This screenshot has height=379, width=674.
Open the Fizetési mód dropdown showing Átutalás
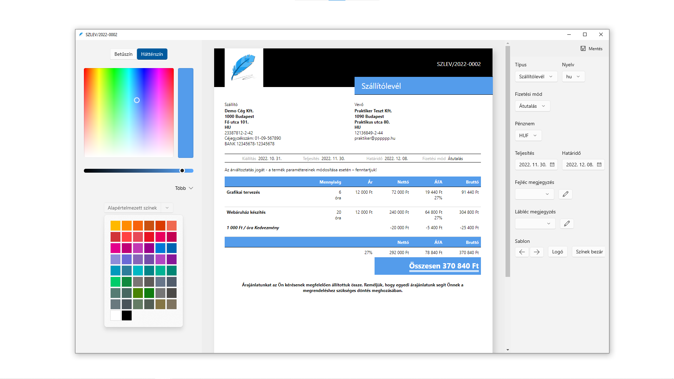pos(532,106)
